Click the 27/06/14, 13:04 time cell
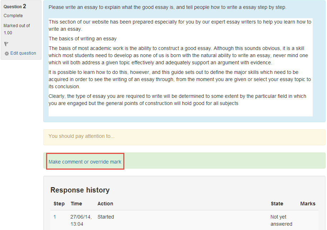Viewport: 327px width, 230px height. tap(81, 220)
